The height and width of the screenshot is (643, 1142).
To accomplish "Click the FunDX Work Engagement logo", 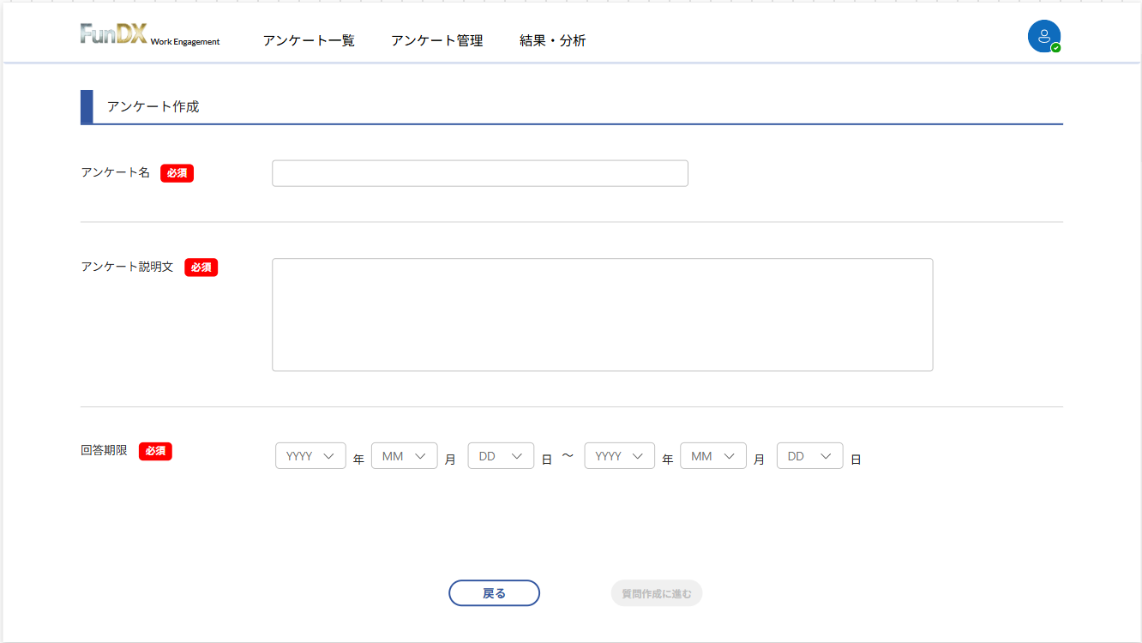I will (149, 35).
